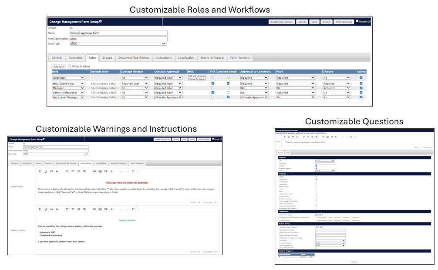438x270 pixels.
Task: Switch to the Questions tab in Roles screen
Action: [75, 58]
